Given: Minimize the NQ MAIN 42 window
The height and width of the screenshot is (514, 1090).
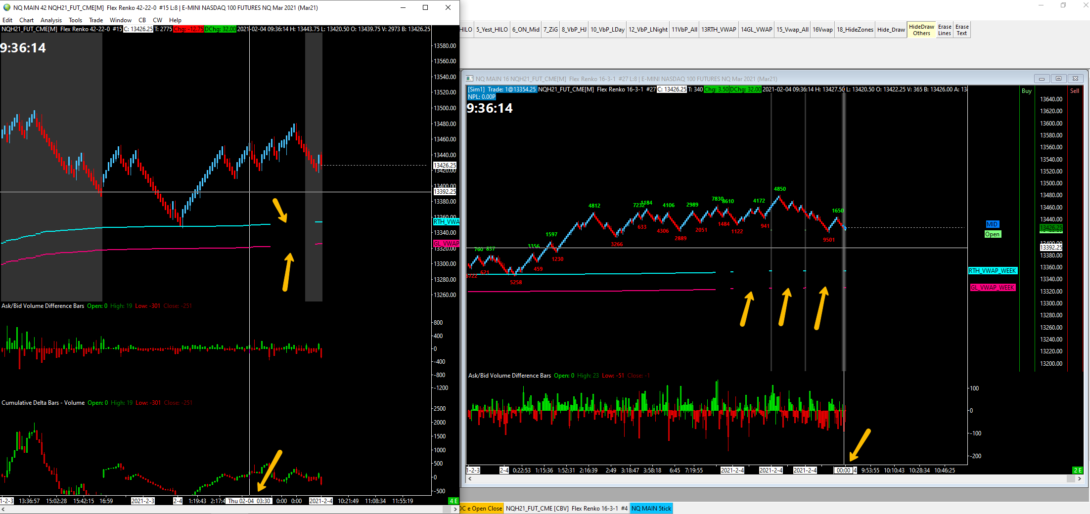Looking at the screenshot, I should pyautogui.click(x=403, y=7).
